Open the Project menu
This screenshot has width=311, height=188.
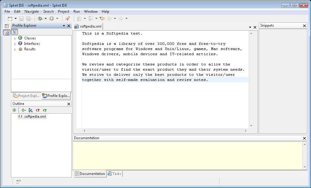pos(64,12)
